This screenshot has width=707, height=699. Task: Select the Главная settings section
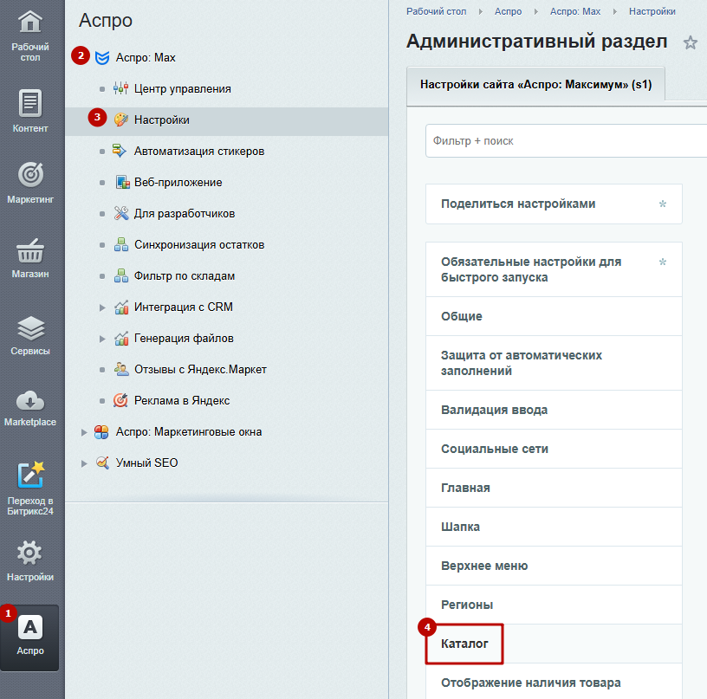click(x=554, y=488)
